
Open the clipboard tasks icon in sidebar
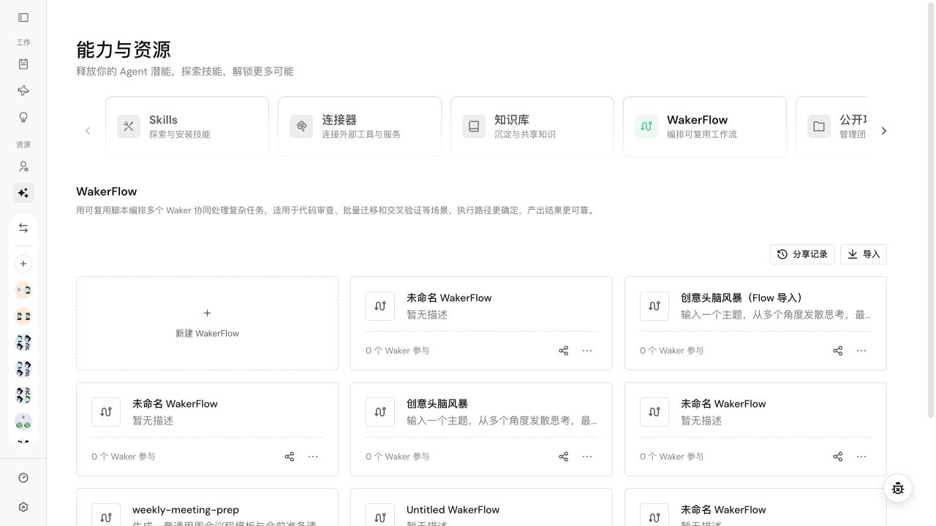23,64
